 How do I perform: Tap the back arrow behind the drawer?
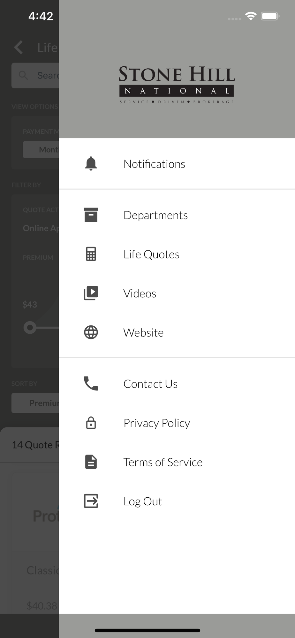point(19,48)
